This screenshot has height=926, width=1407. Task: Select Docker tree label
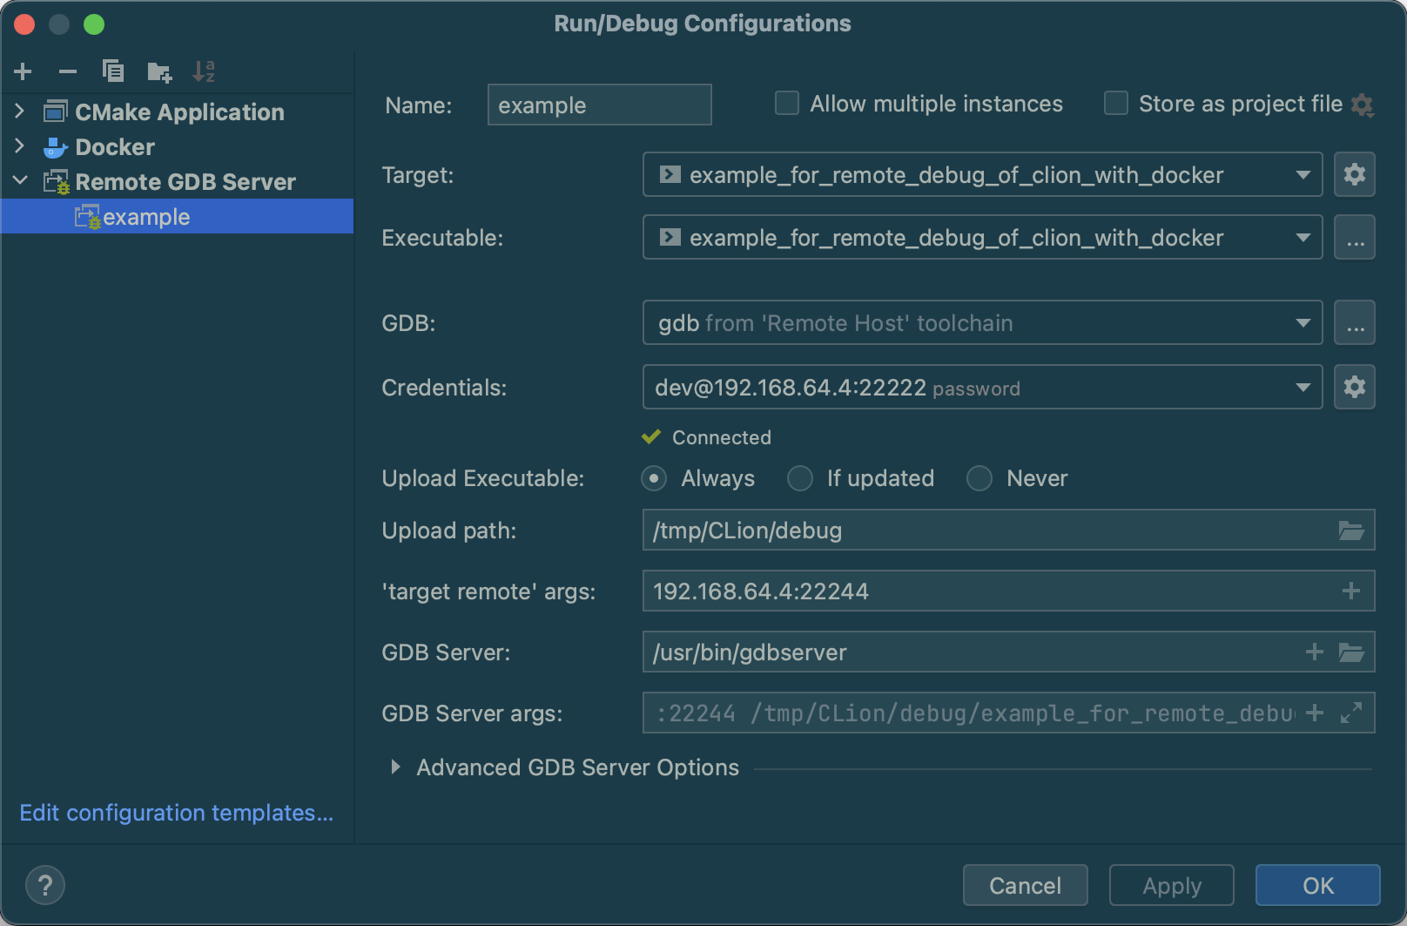[x=115, y=147]
